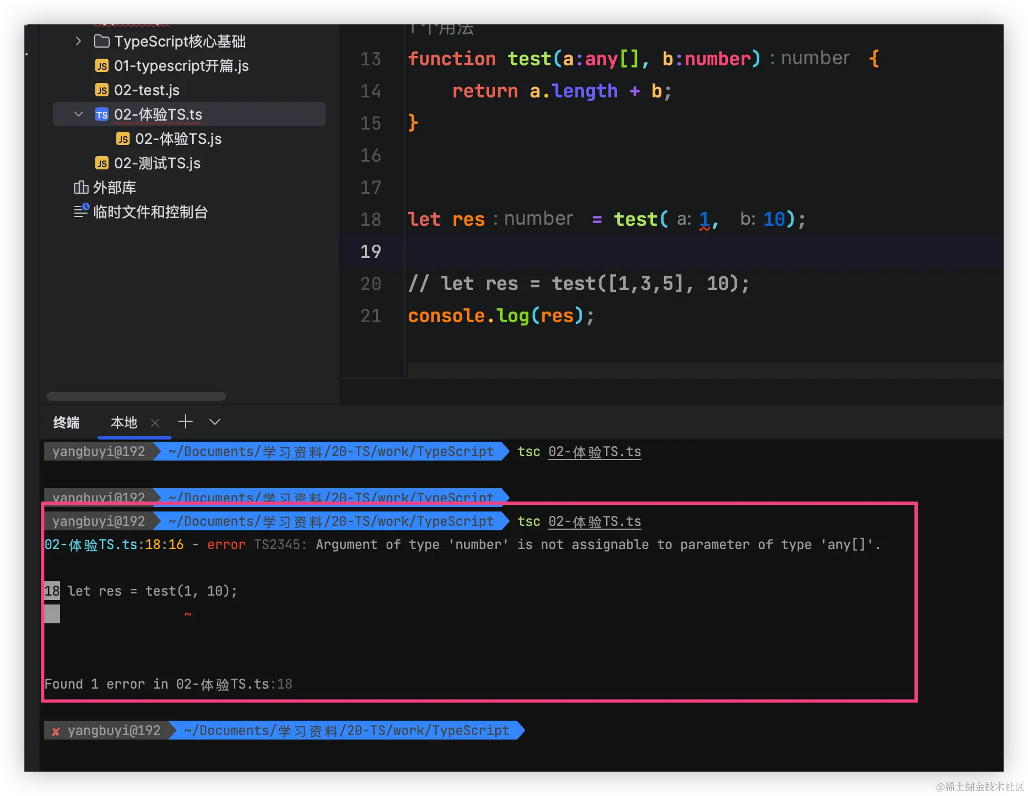The image size is (1028, 796).
Task: Click line number 21 in the gutter
Action: click(371, 316)
